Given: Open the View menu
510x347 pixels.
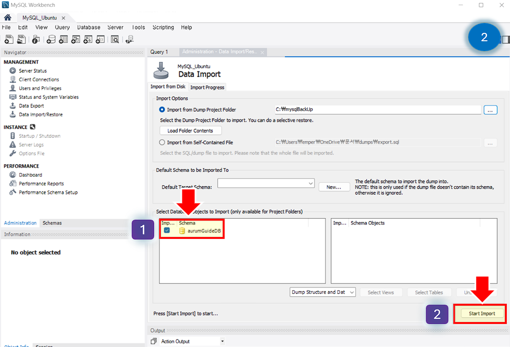Looking at the screenshot, I should tap(41, 27).
